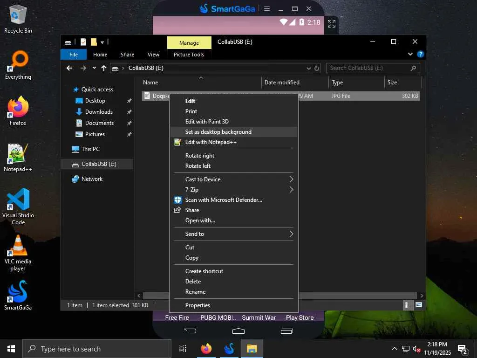Open the Home ribbon tab
The width and height of the screenshot is (477, 358).
tap(100, 55)
